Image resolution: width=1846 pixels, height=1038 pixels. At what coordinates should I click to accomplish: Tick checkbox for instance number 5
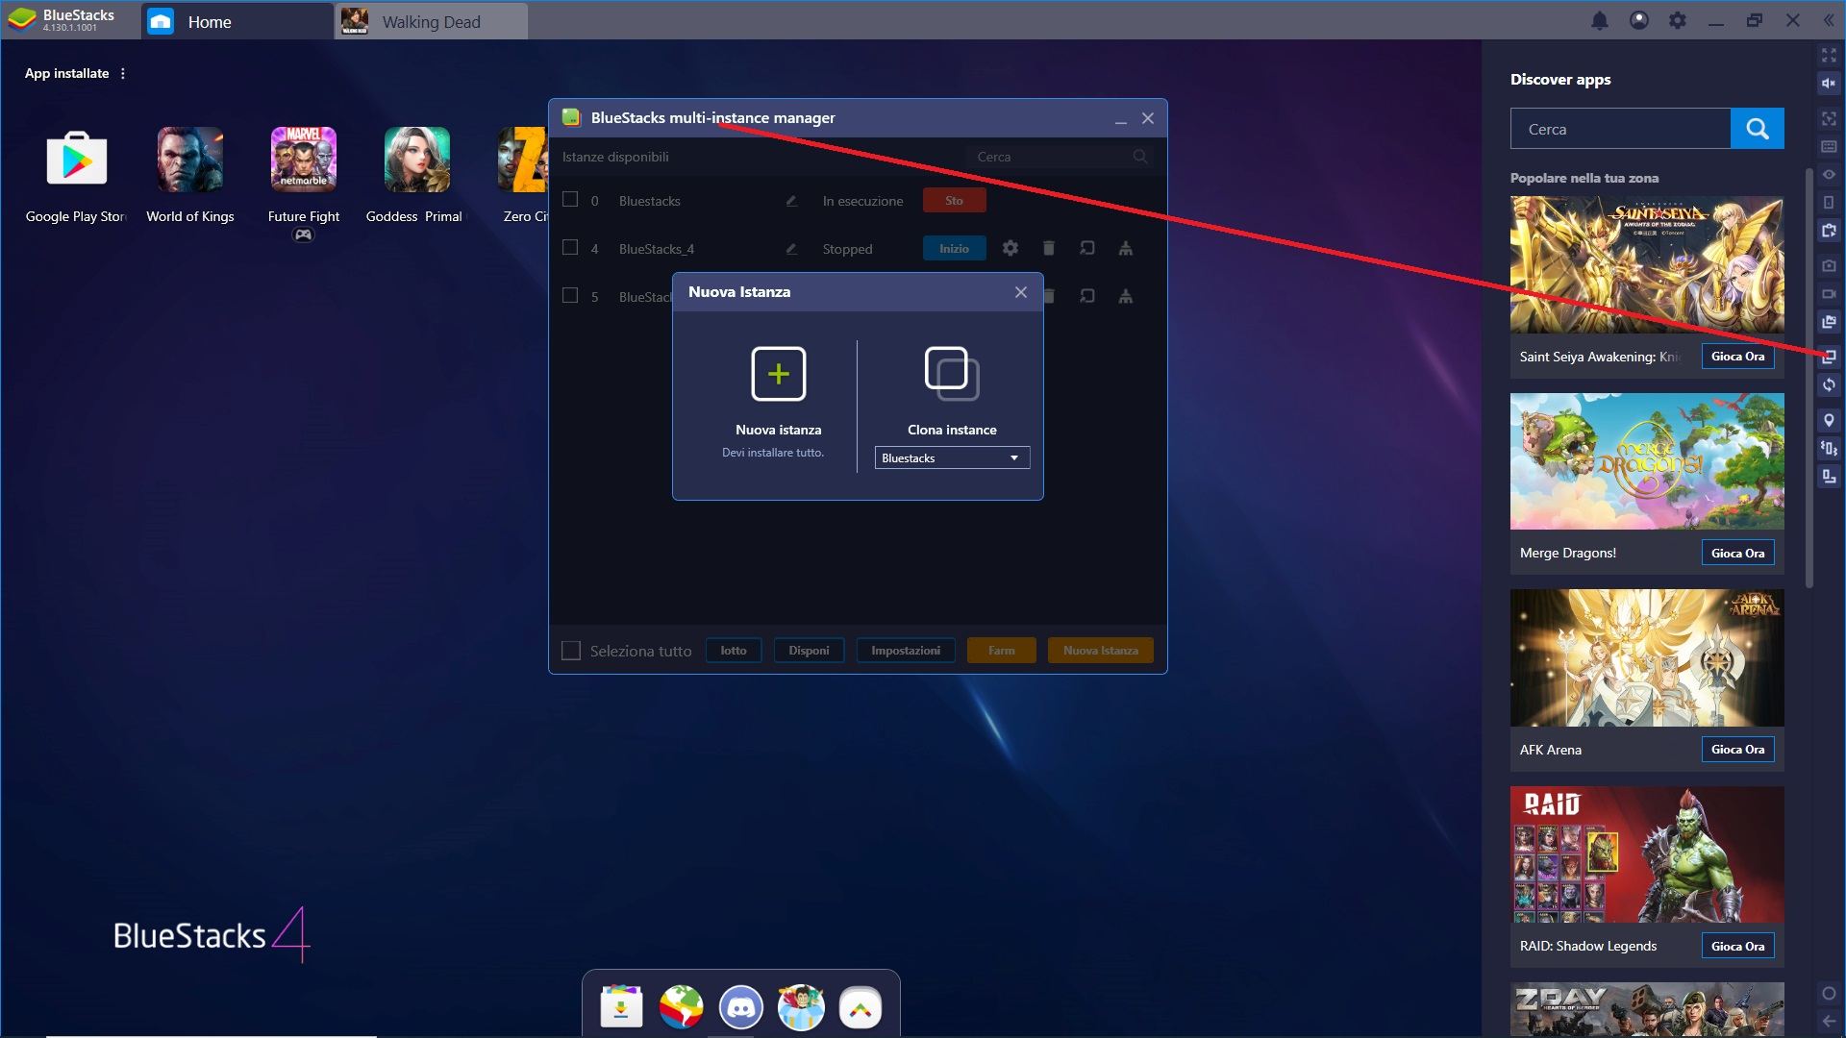pos(570,296)
